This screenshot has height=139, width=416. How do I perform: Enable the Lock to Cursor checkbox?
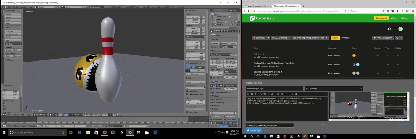click(x=187, y=91)
